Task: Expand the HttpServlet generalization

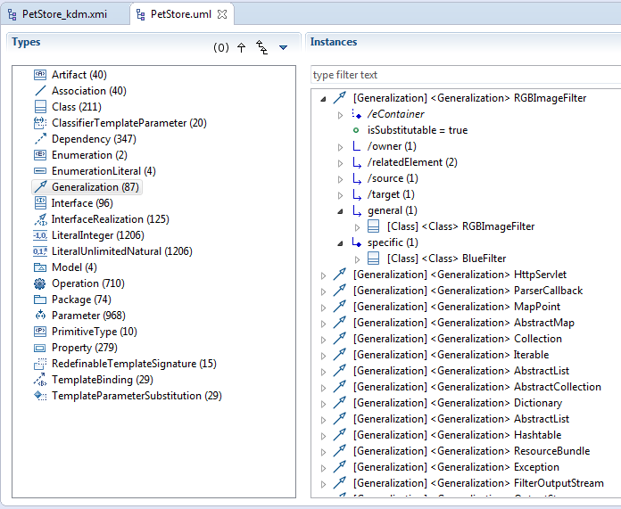Action: (324, 275)
